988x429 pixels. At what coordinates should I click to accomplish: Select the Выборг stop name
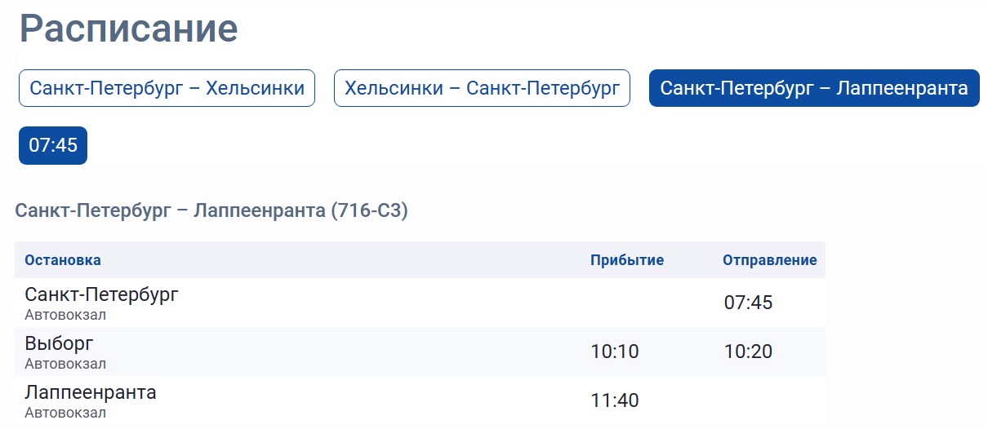point(60,343)
